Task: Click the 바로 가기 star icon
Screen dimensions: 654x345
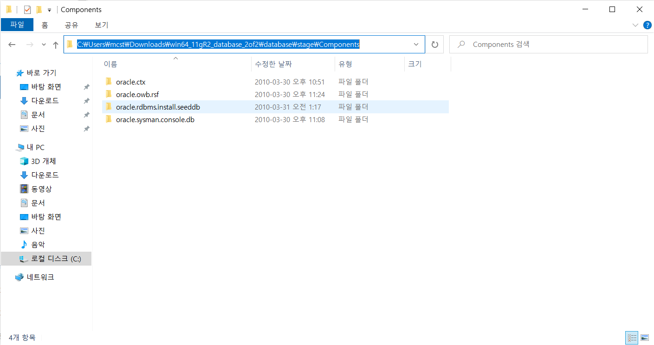Action: 19,73
